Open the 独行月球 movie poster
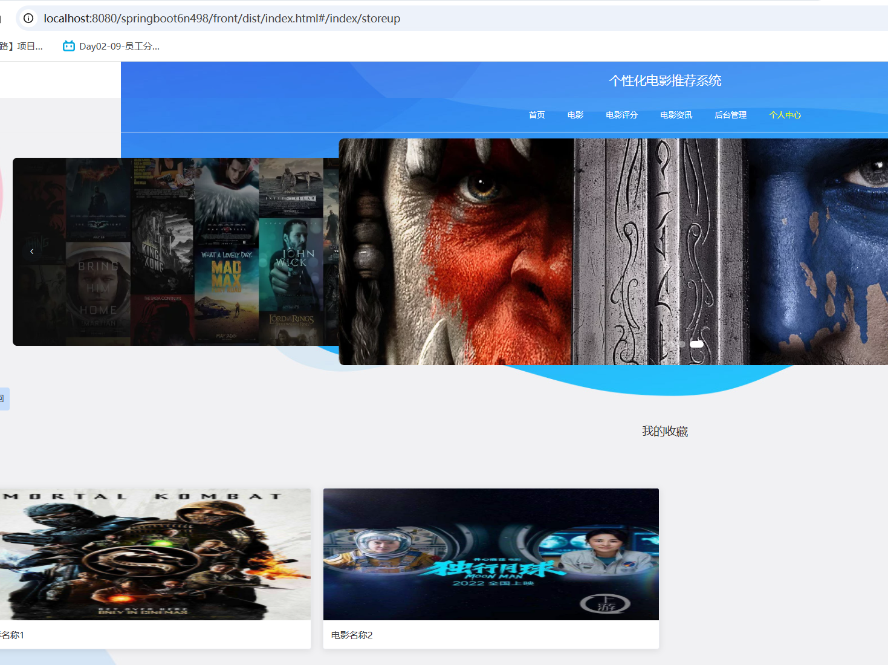This screenshot has width=888, height=665. point(491,554)
